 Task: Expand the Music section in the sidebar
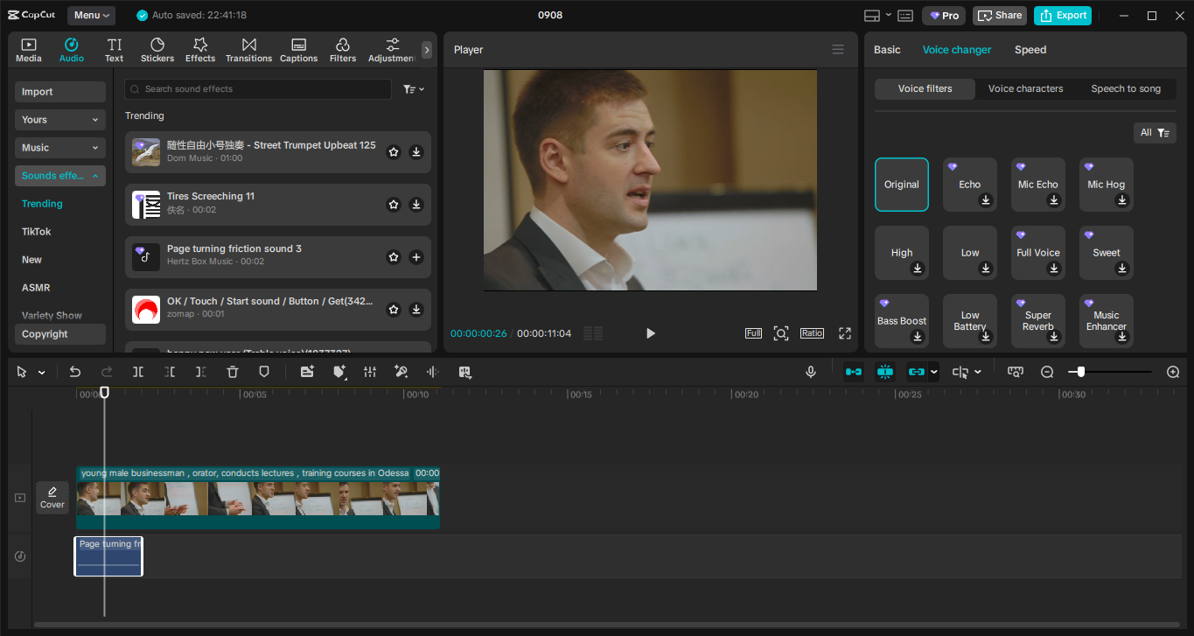click(x=59, y=147)
